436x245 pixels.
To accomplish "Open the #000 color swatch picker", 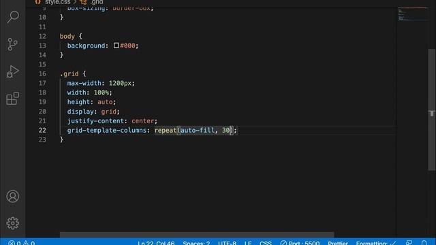I will (116, 46).
